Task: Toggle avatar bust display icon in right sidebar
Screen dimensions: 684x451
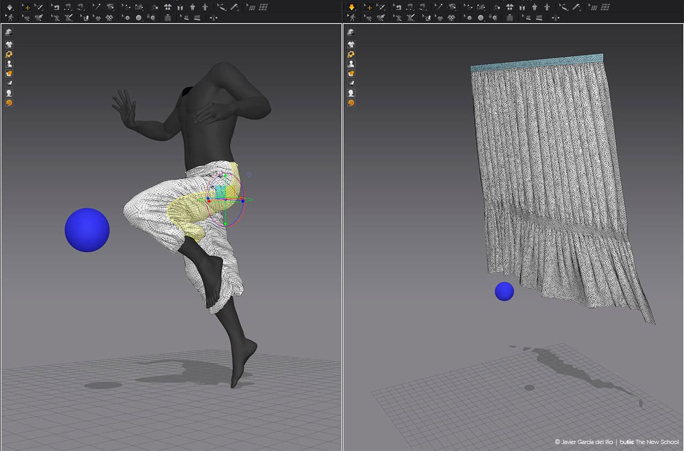Action: [351, 64]
